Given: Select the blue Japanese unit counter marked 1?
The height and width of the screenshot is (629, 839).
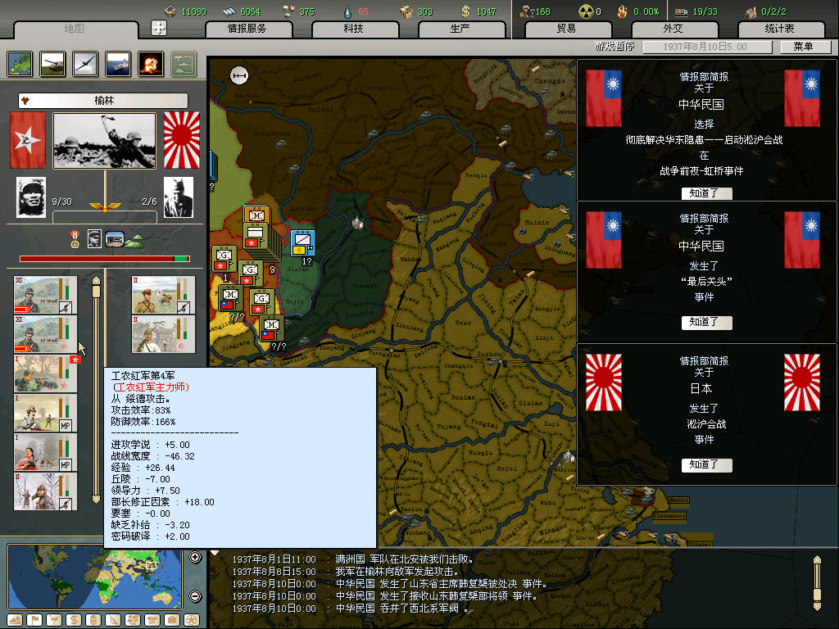Looking at the screenshot, I should coord(303,243).
